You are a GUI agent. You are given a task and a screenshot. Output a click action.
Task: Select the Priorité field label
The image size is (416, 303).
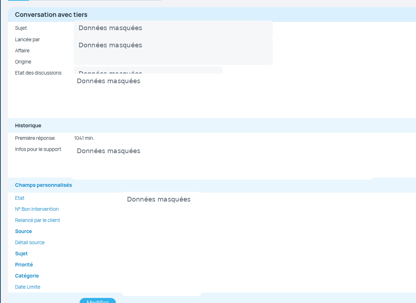pyautogui.click(x=24, y=265)
